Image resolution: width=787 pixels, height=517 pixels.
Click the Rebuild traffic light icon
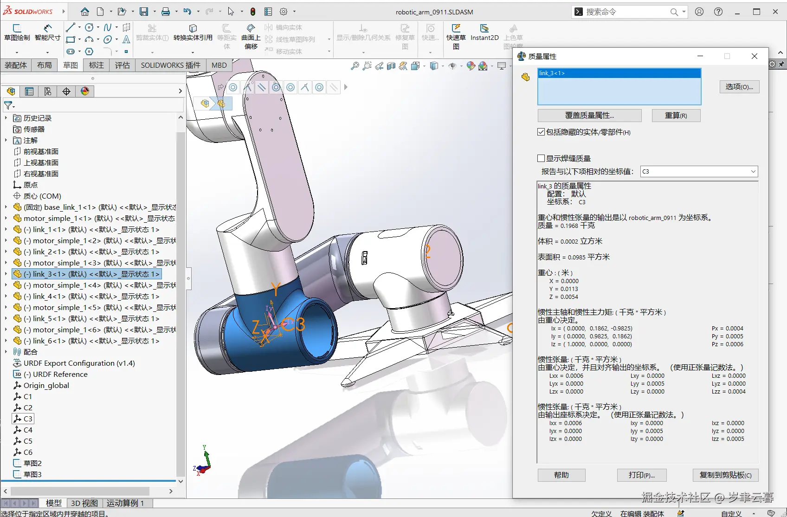pos(253,12)
